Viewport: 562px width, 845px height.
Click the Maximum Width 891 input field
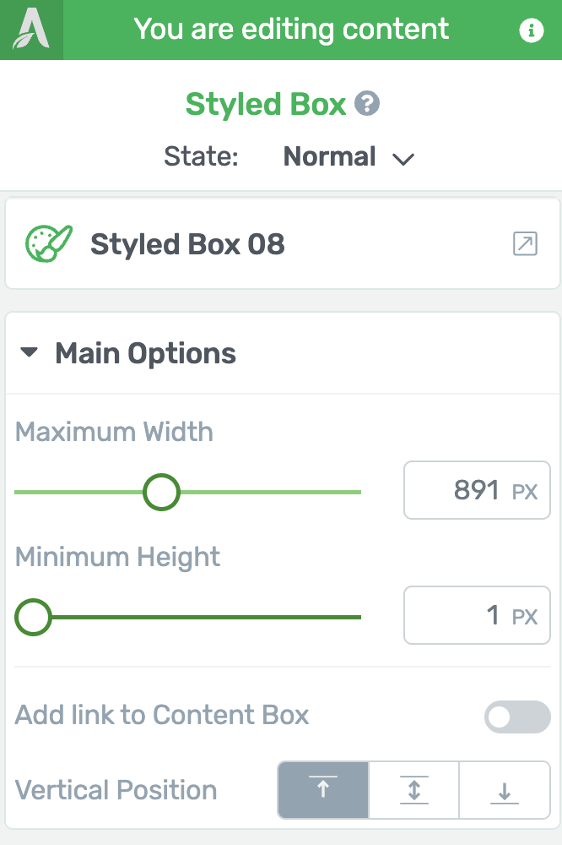(477, 490)
